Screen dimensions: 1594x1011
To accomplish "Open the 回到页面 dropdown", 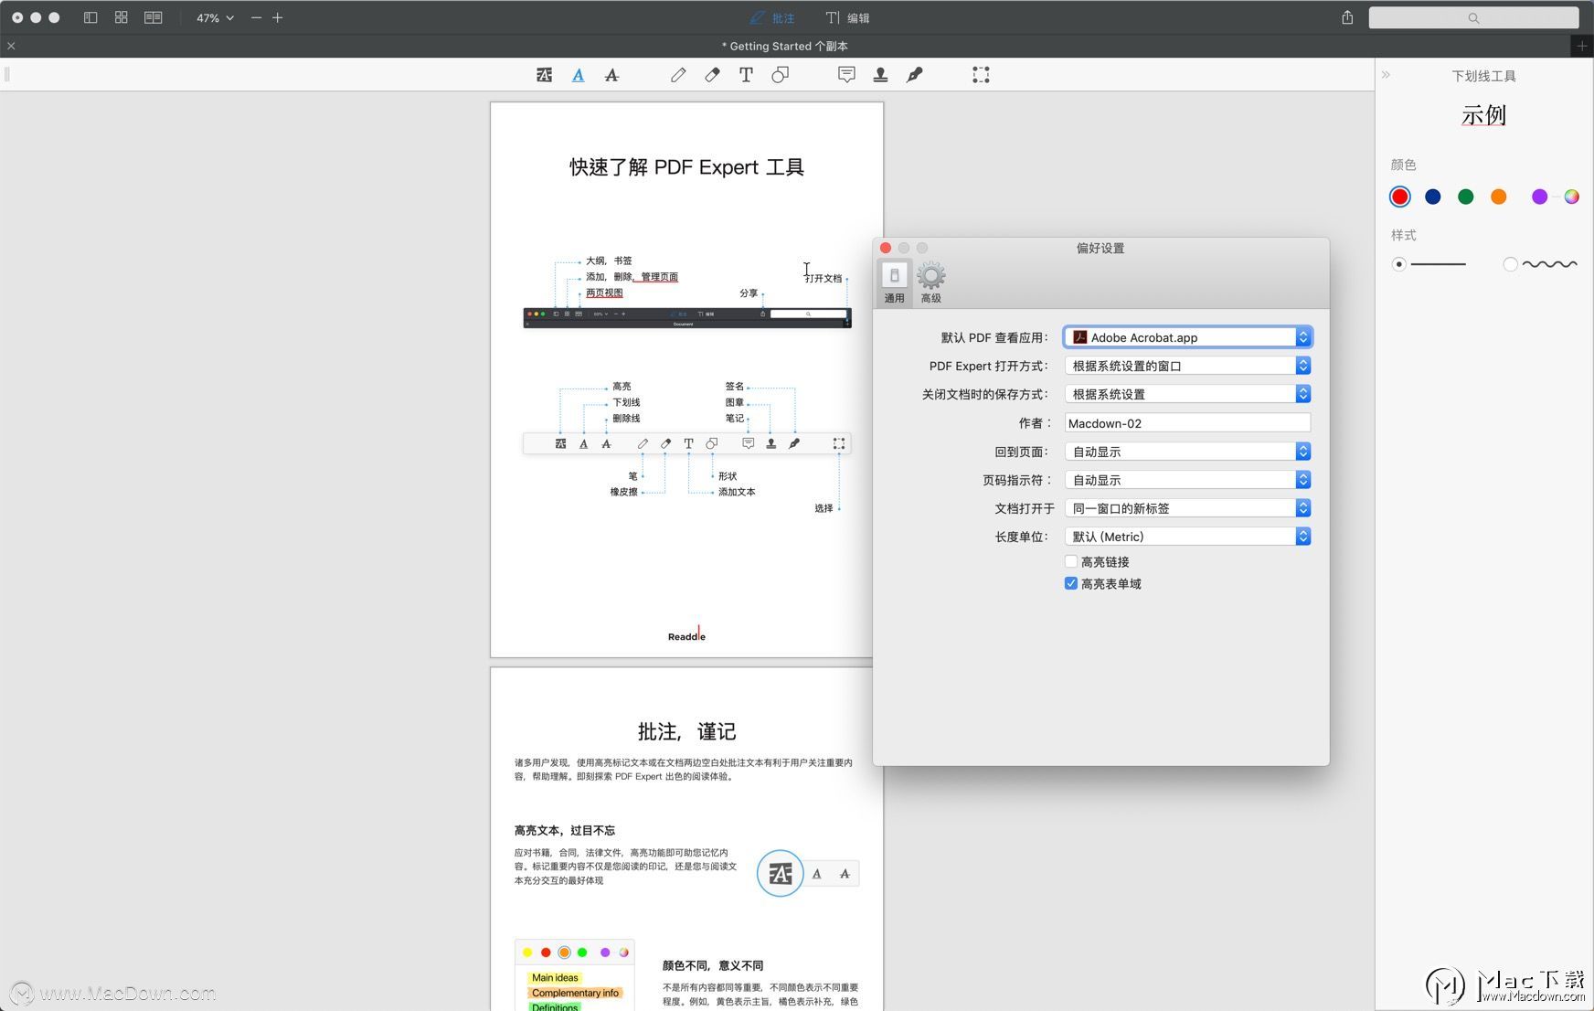I will pyautogui.click(x=1188, y=452).
